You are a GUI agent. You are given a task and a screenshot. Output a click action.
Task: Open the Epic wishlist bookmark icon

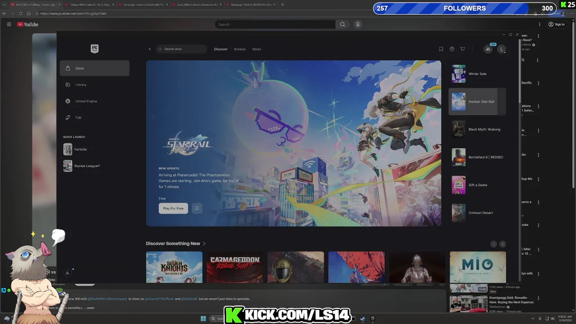[x=441, y=49]
